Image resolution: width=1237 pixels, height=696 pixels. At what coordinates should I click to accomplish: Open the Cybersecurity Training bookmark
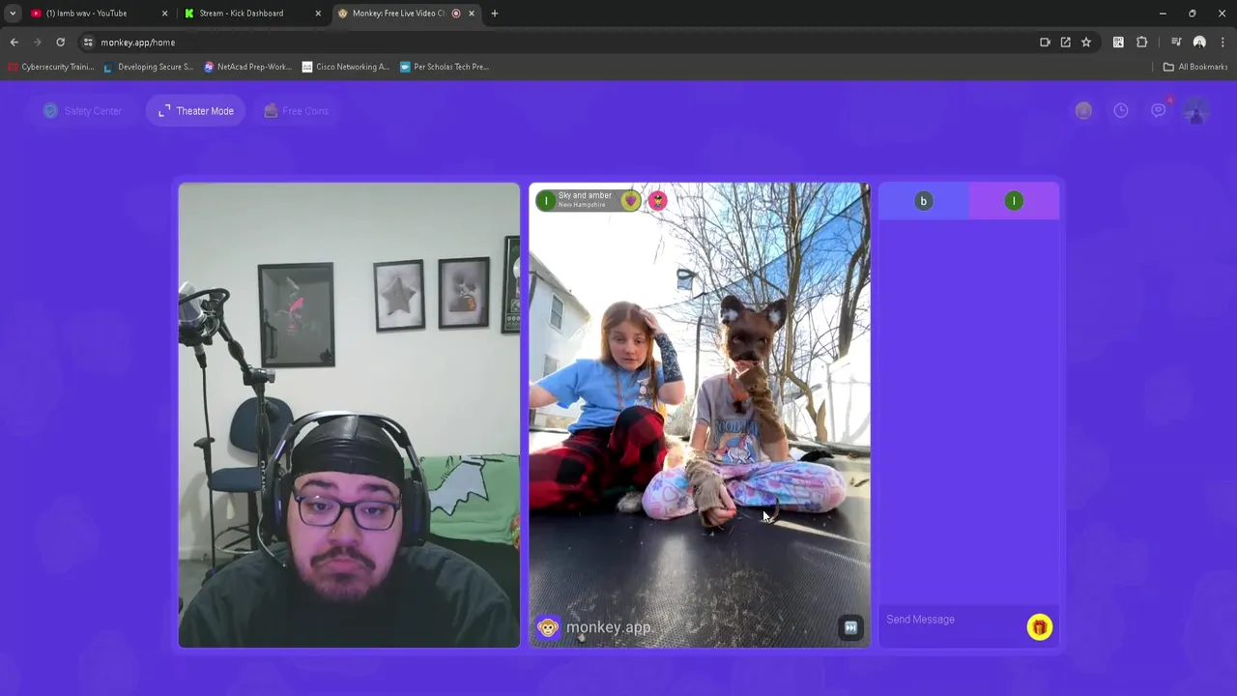pyautogui.click(x=51, y=67)
